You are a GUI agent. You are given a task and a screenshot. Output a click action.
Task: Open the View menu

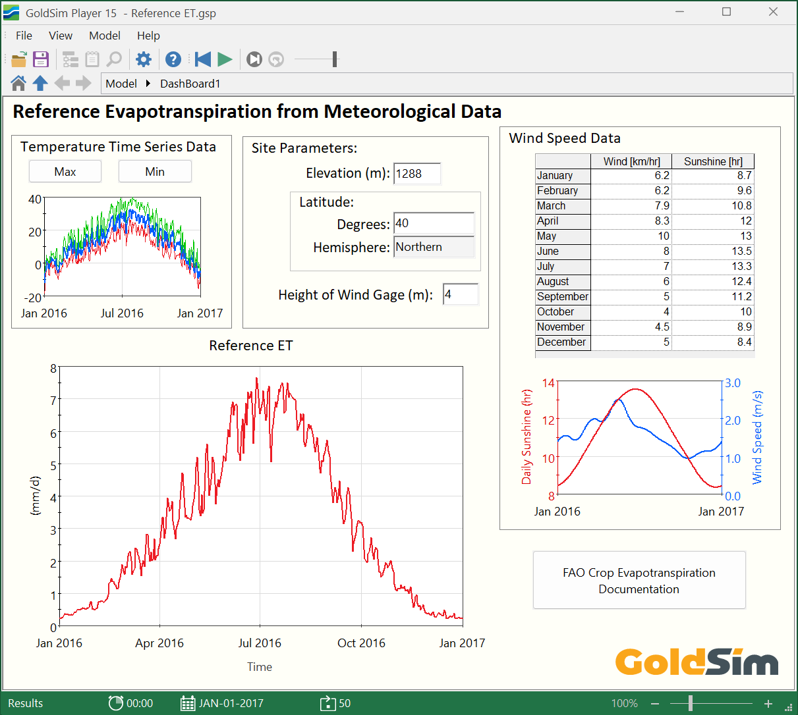pos(61,36)
